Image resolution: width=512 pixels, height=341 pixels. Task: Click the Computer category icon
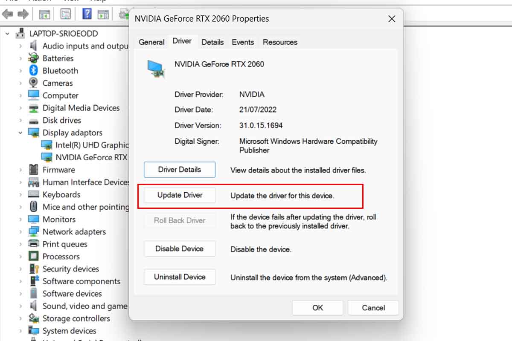pos(33,95)
